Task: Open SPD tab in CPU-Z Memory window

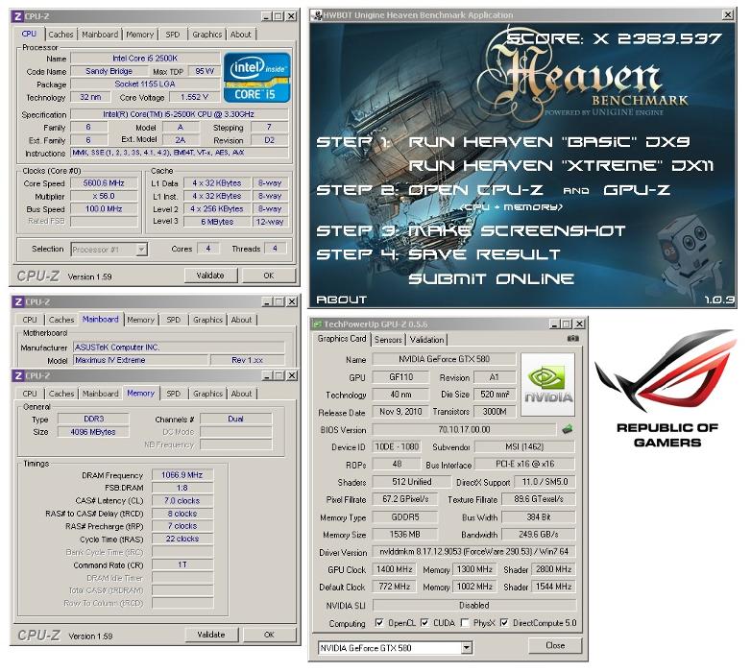Action: [x=174, y=394]
